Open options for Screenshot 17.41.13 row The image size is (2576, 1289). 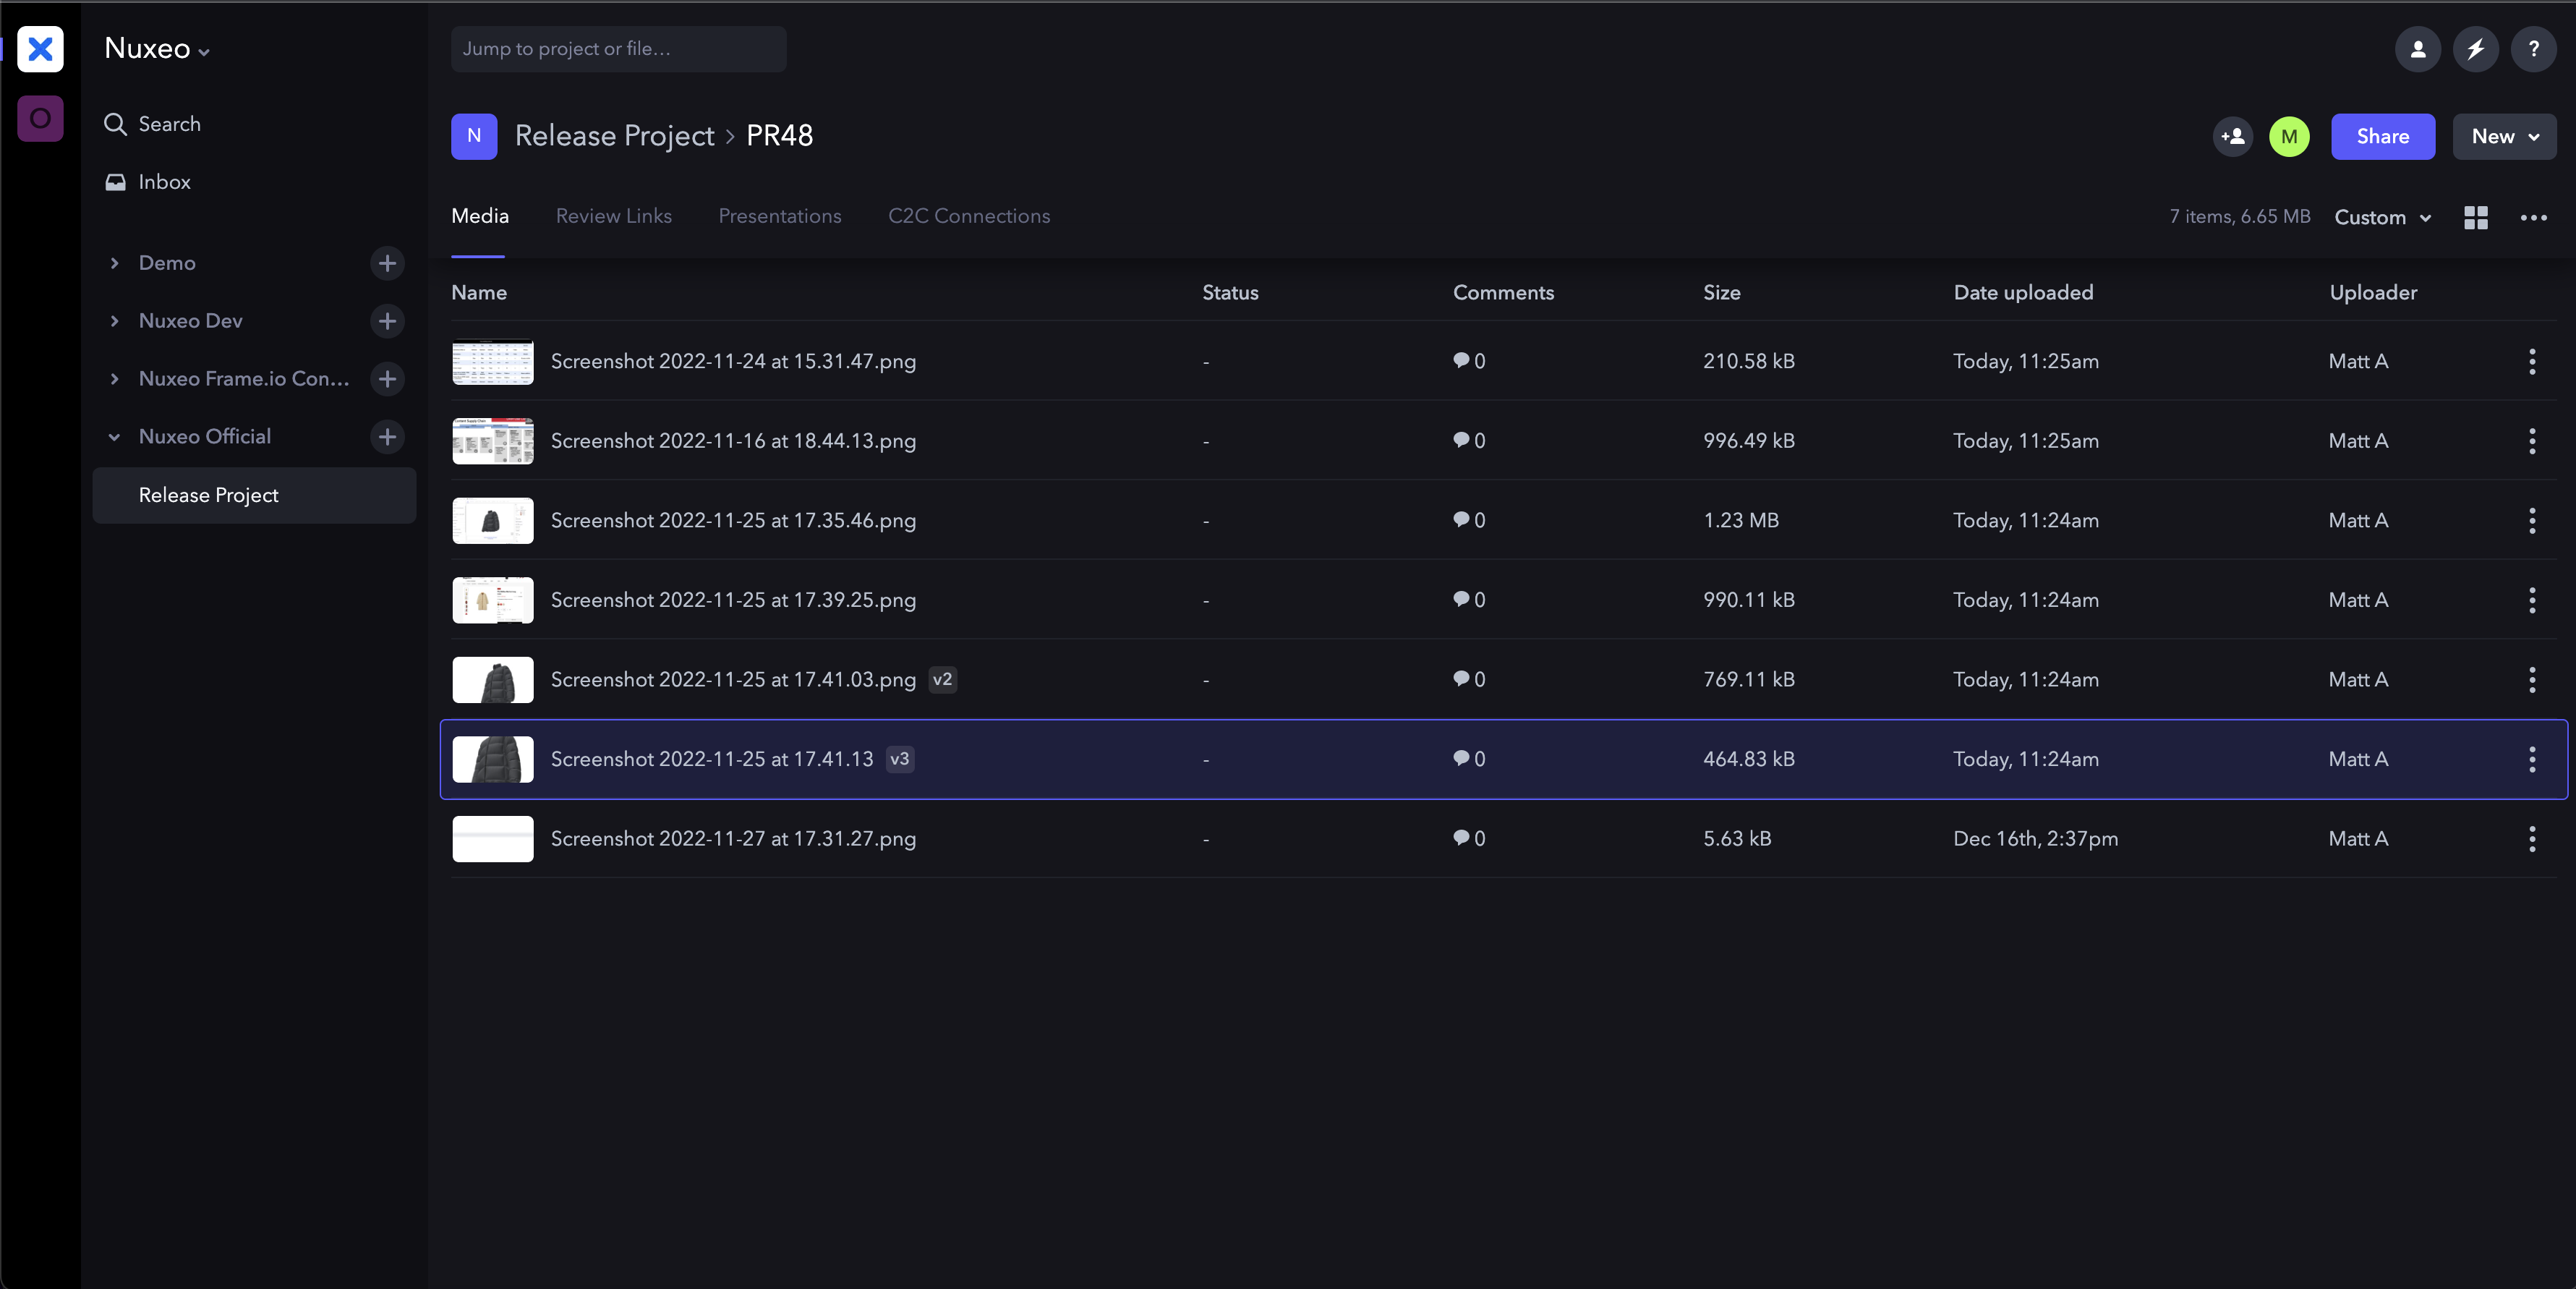pyautogui.click(x=2532, y=759)
